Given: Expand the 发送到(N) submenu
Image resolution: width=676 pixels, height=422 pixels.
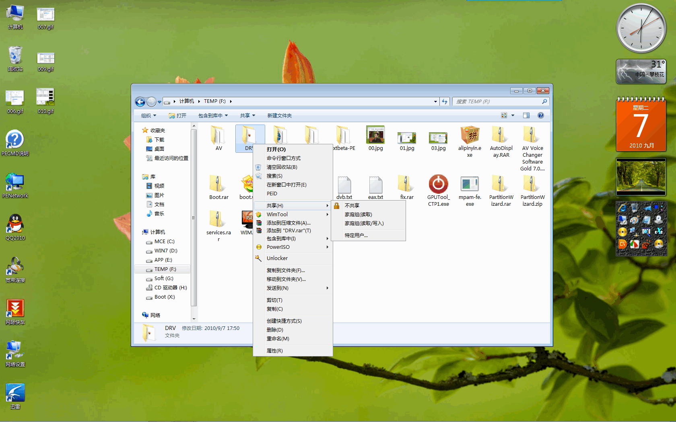Looking at the screenshot, I should point(293,288).
